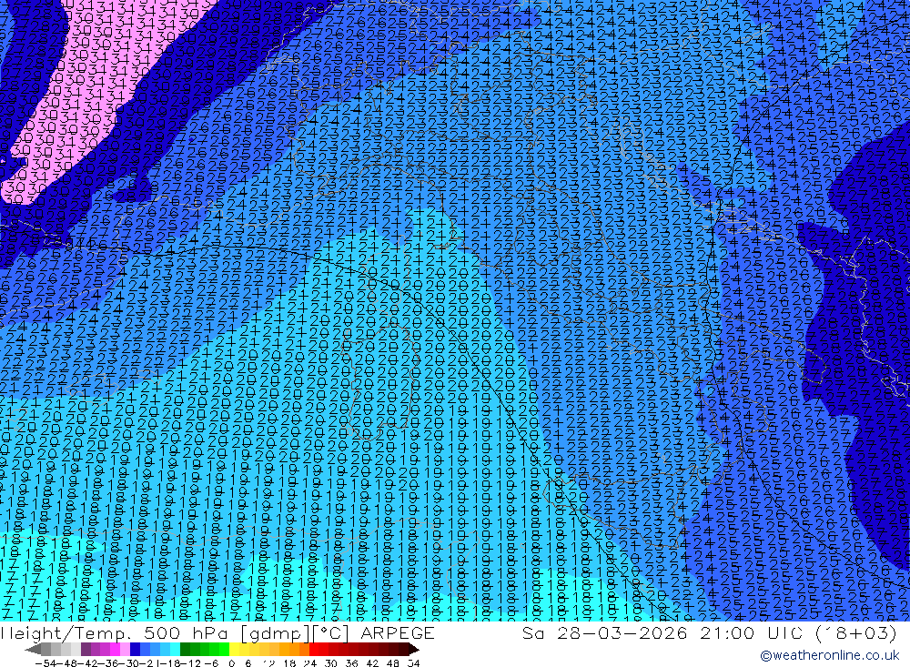Click the grey left arrow end of the color scale
The image size is (910, 667).
click(33, 650)
